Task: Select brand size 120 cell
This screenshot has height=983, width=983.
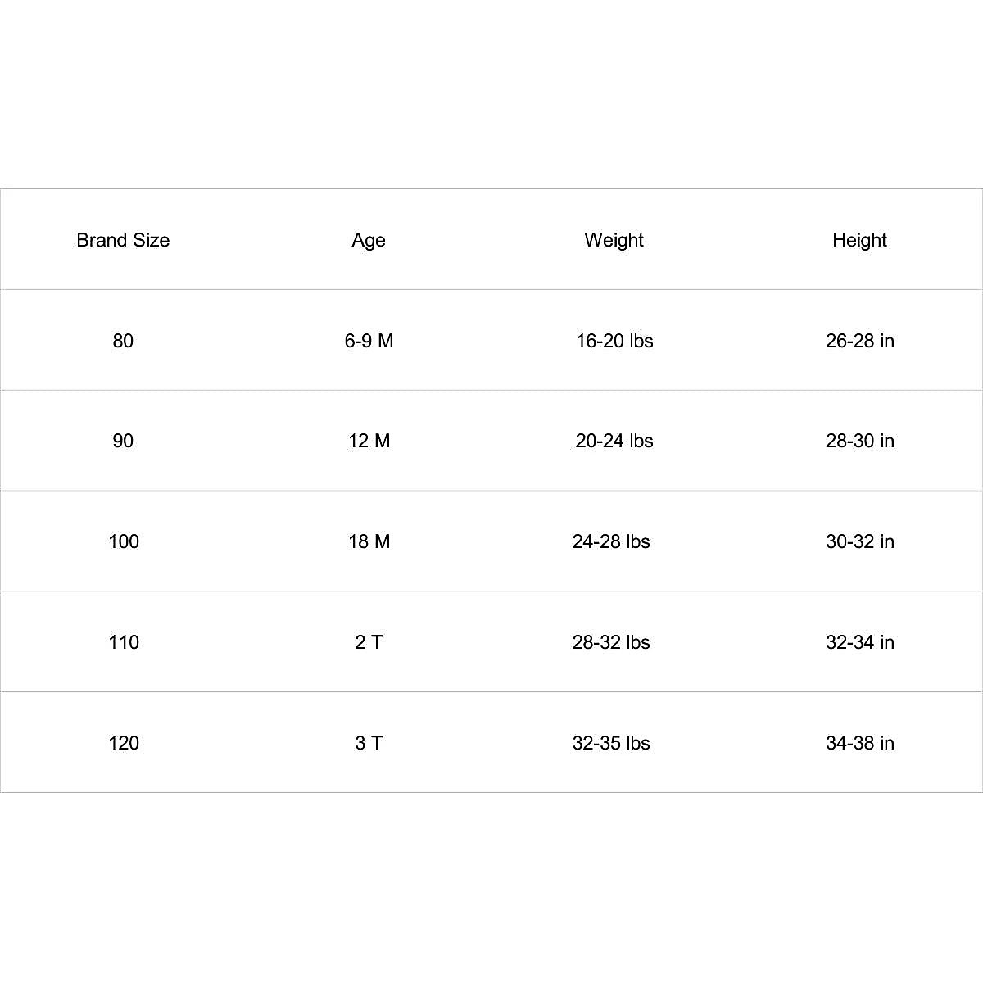Action: [x=124, y=743]
